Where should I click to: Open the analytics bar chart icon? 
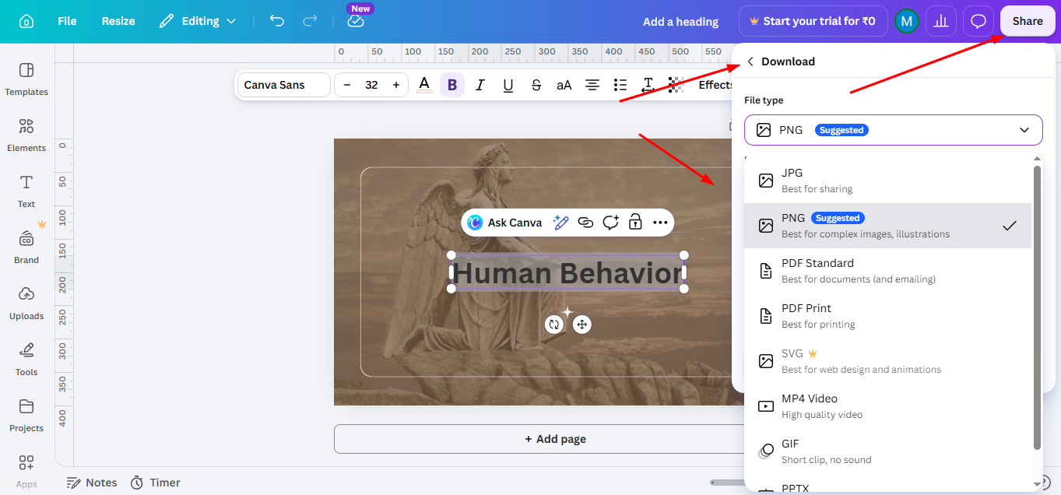pyautogui.click(x=941, y=21)
